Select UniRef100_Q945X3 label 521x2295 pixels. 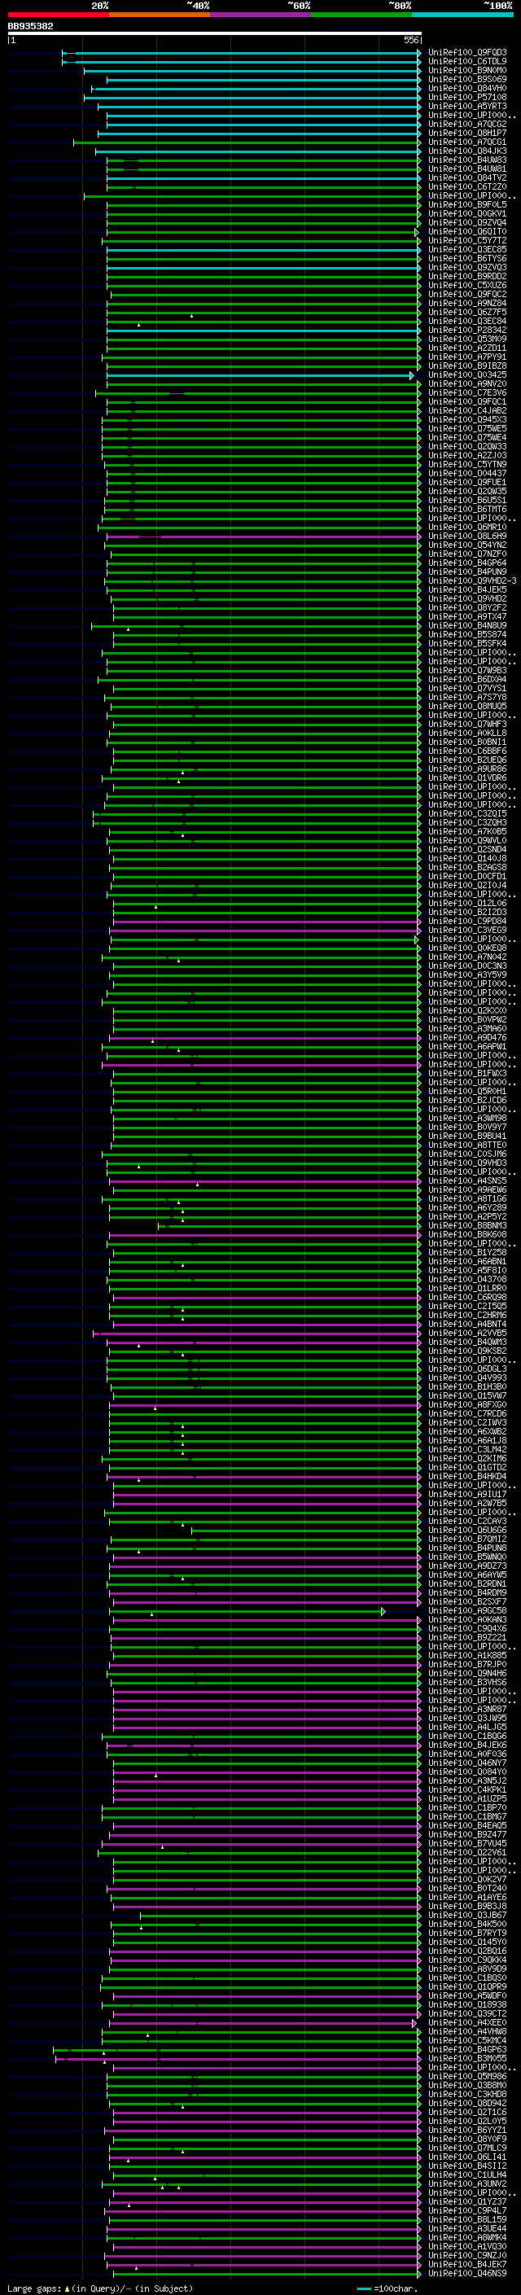pyautogui.click(x=466, y=419)
